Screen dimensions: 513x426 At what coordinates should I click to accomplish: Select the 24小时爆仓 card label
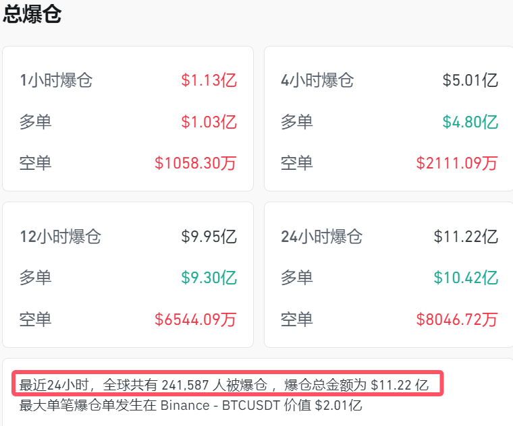[x=322, y=237]
